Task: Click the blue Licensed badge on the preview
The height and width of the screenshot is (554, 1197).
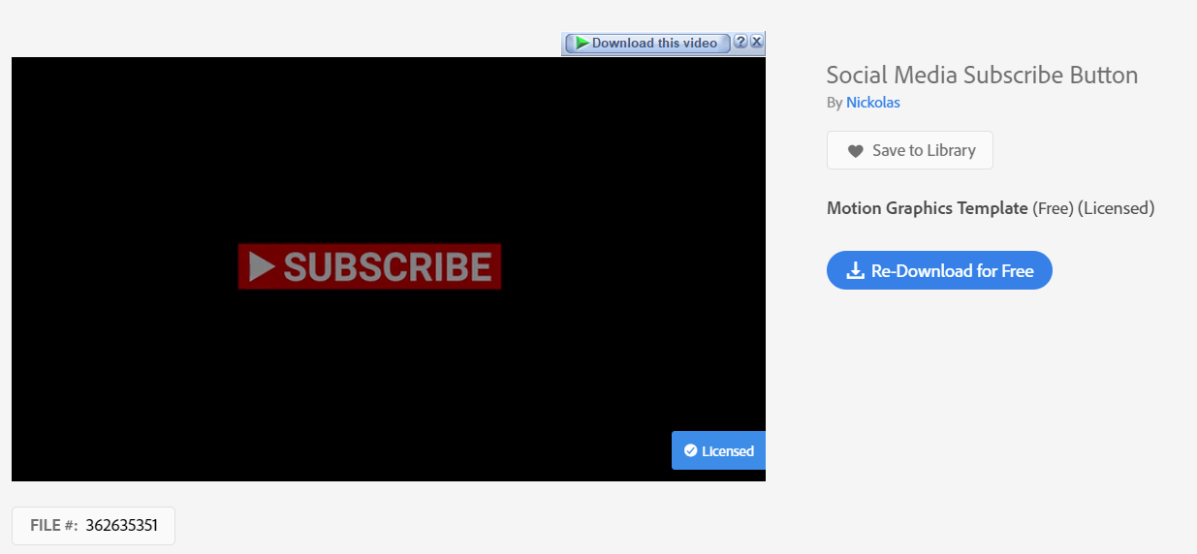Action: [x=718, y=450]
